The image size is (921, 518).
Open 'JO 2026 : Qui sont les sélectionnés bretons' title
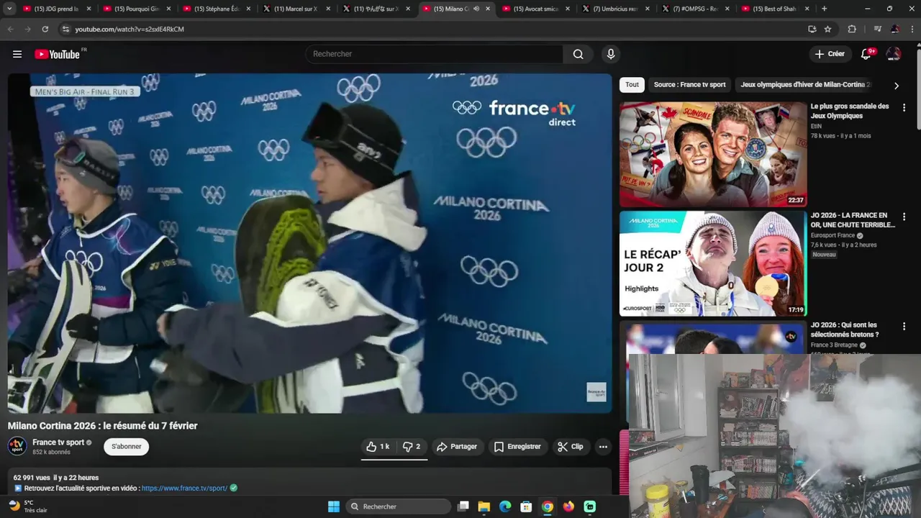pos(845,330)
